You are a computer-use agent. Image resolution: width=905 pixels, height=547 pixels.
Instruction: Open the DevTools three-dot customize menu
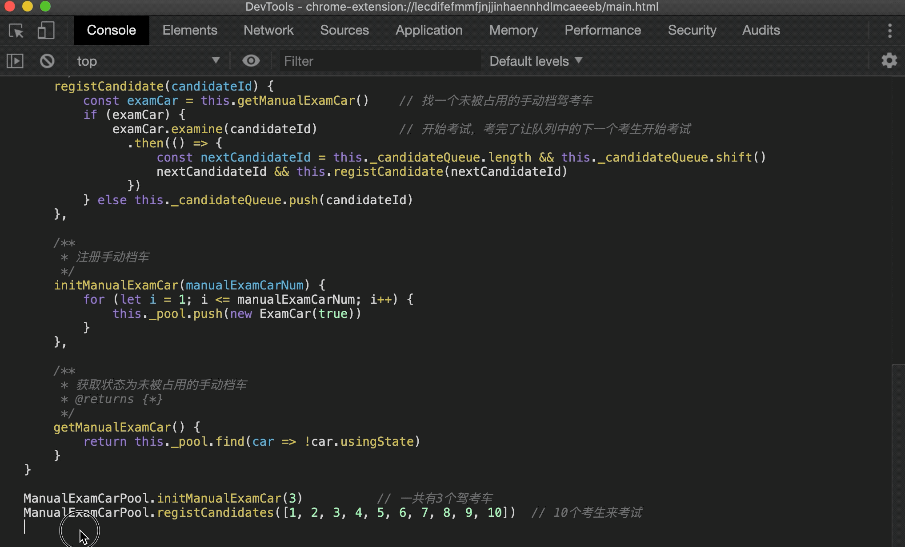(x=889, y=31)
